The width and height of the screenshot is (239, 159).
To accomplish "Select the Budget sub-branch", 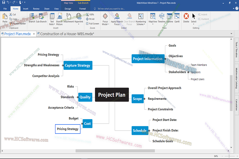I will click(74, 118).
